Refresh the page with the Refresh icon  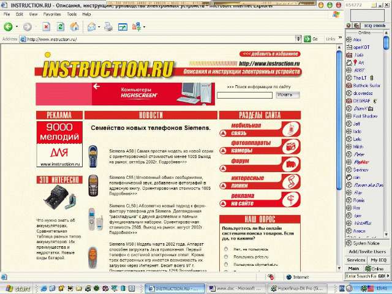(x=60, y=27)
